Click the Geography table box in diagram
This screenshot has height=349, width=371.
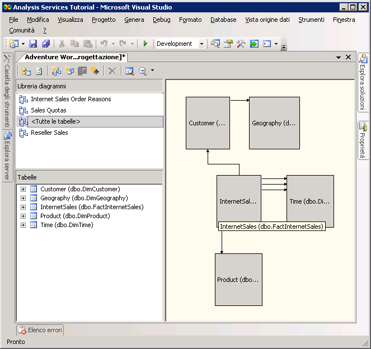[x=274, y=123]
